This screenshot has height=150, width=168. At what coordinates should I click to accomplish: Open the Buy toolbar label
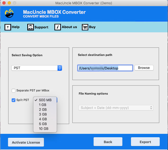click(92, 27)
